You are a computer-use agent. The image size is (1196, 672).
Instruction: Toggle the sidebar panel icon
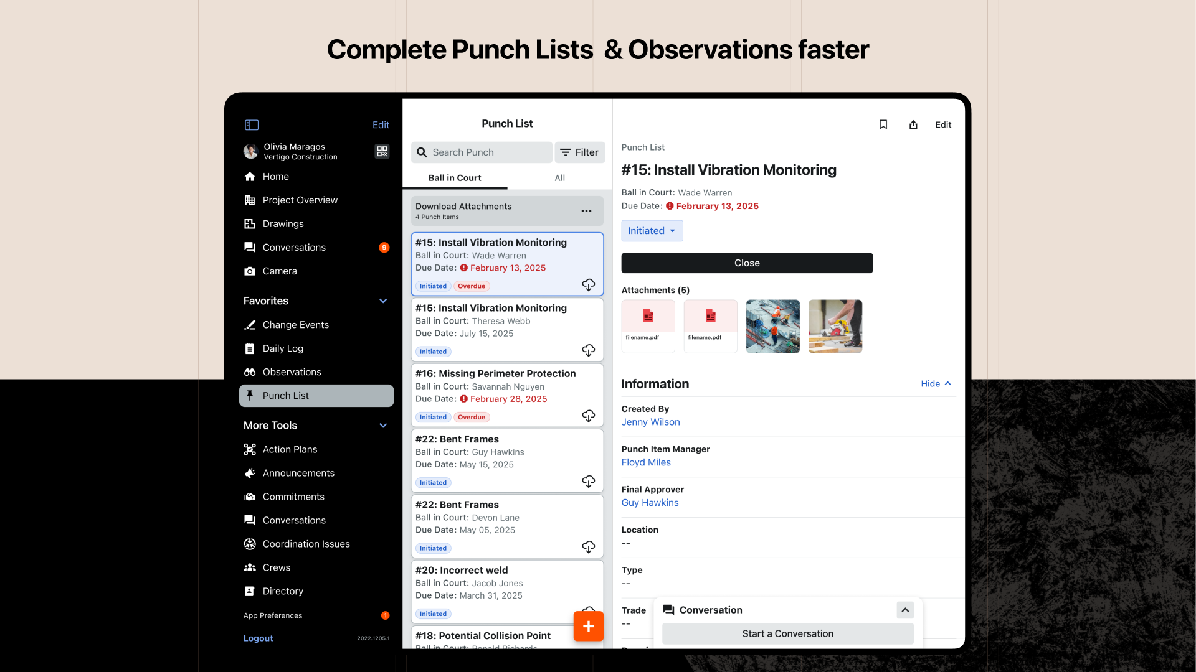[x=252, y=125]
